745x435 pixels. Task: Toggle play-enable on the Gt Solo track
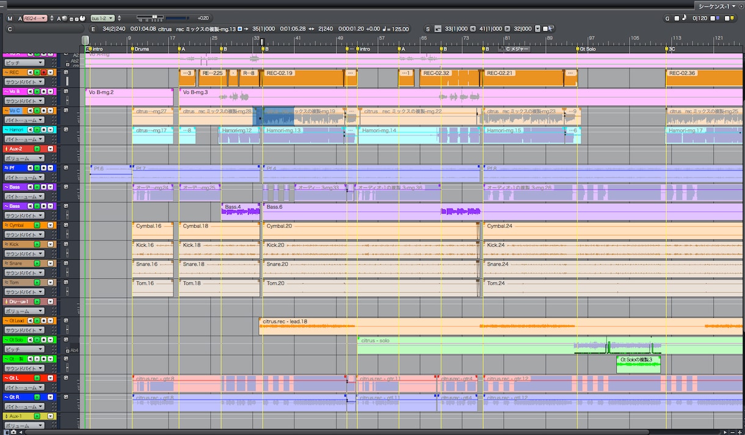37,340
